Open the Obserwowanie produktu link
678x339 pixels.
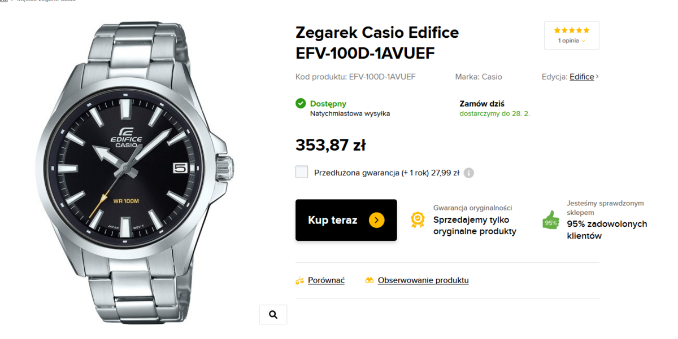point(423,280)
